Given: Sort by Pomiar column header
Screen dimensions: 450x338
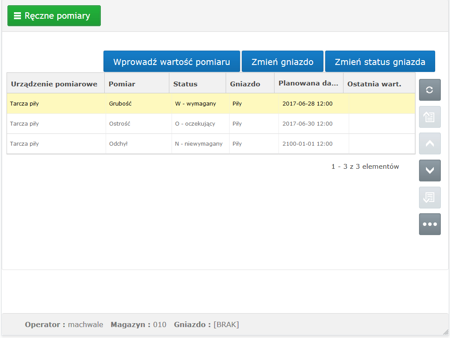Looking at the screenshot, I should pyautogui.click(x=122, y=84).
